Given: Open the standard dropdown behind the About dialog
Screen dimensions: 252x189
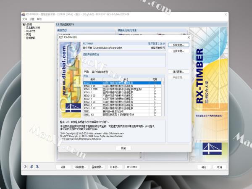Looking at the screenshot, I should tap(137, 34).
